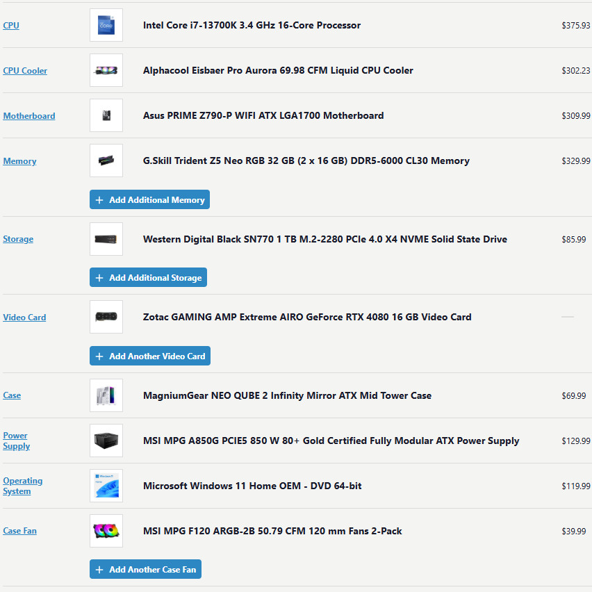Open the Motherboard category link

click(x=28, y=115)
